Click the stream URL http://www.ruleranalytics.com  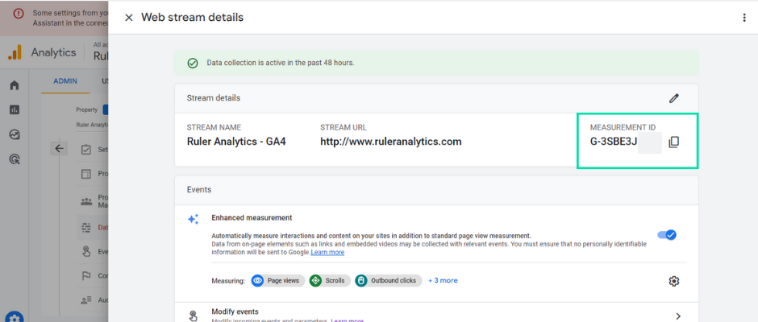pos(390,142)
